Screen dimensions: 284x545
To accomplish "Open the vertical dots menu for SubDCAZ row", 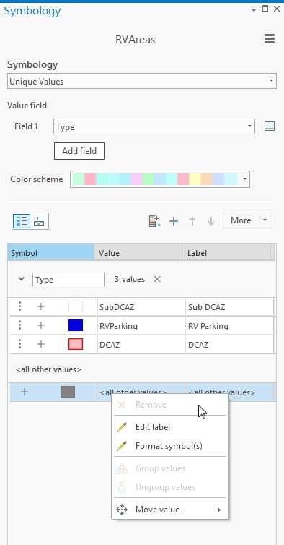I will pyautogui.click(x=19, y=306).
